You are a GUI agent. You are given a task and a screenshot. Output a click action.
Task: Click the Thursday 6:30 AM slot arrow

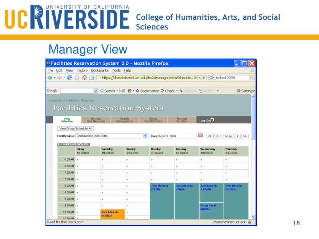pyautogui.click(x=226, y=166)
